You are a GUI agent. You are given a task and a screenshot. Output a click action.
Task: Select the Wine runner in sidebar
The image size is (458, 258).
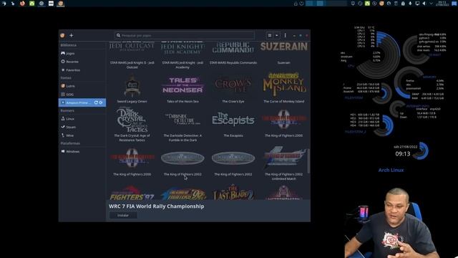[x=82, y=135]
